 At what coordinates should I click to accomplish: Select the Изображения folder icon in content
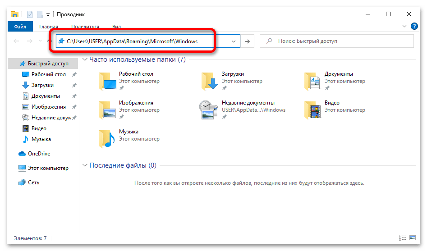[x=108, y=110]
